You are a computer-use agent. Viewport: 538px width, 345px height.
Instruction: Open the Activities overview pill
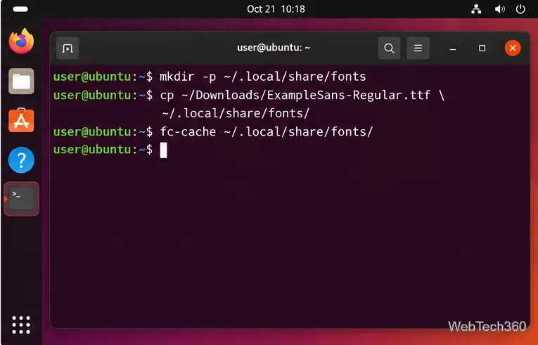tap(20, 9)
